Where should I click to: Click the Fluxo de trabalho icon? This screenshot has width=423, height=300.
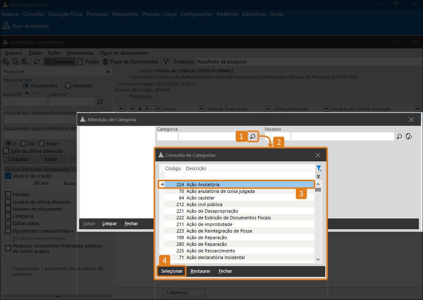(x=6, y=26)
